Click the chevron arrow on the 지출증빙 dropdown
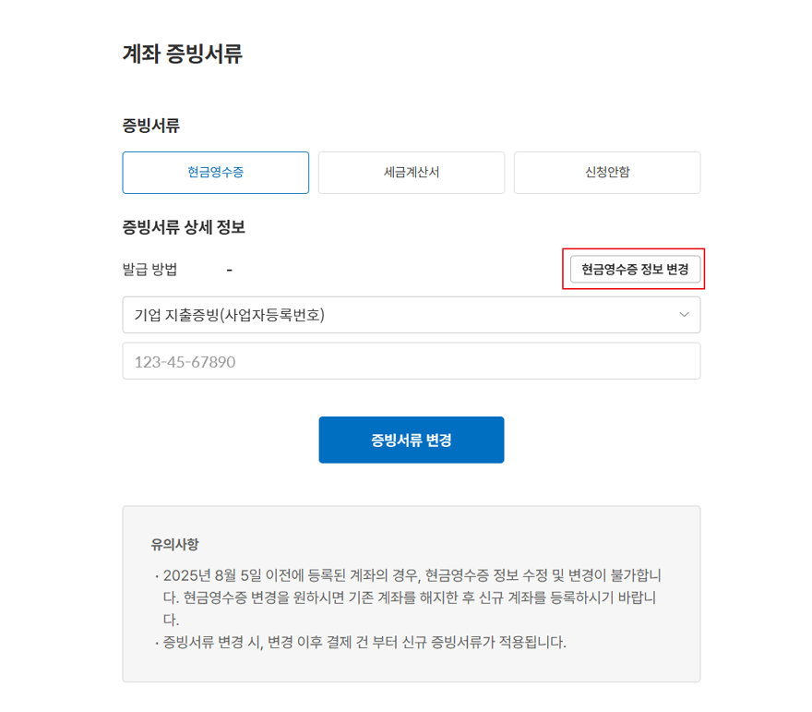 (684, 315)
